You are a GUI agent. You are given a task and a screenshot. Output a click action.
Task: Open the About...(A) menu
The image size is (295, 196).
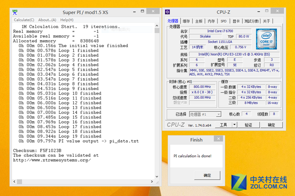(47, 20)
